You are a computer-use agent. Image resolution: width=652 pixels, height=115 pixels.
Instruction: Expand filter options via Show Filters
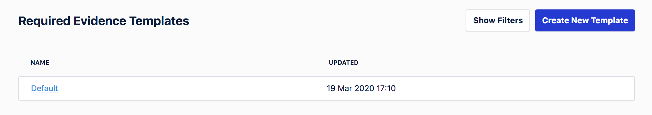click(x=498, y=20)
